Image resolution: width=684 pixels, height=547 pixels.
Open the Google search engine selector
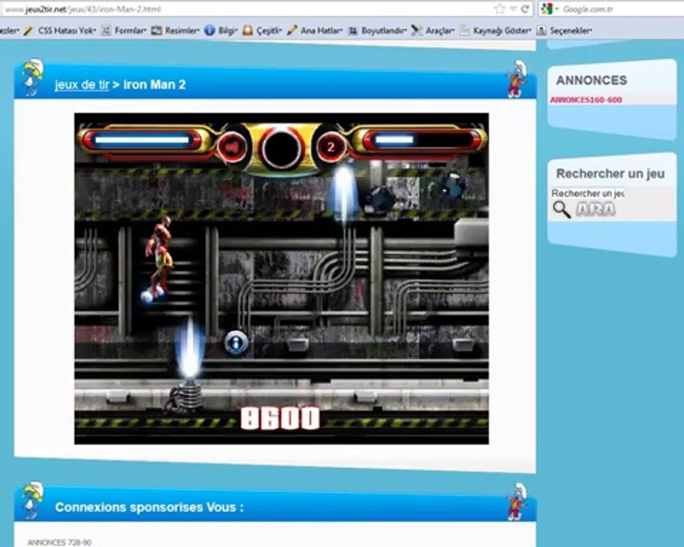click(550, 8)
